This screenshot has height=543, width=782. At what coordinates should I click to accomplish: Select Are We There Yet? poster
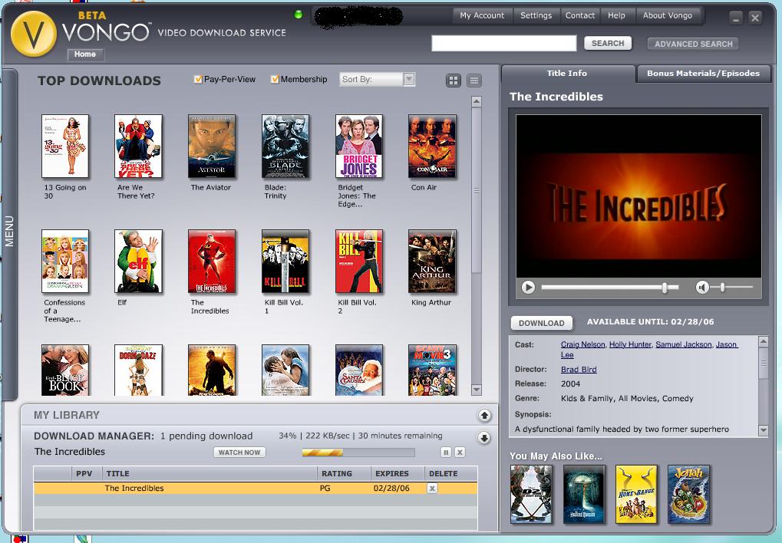coord(138,146)
